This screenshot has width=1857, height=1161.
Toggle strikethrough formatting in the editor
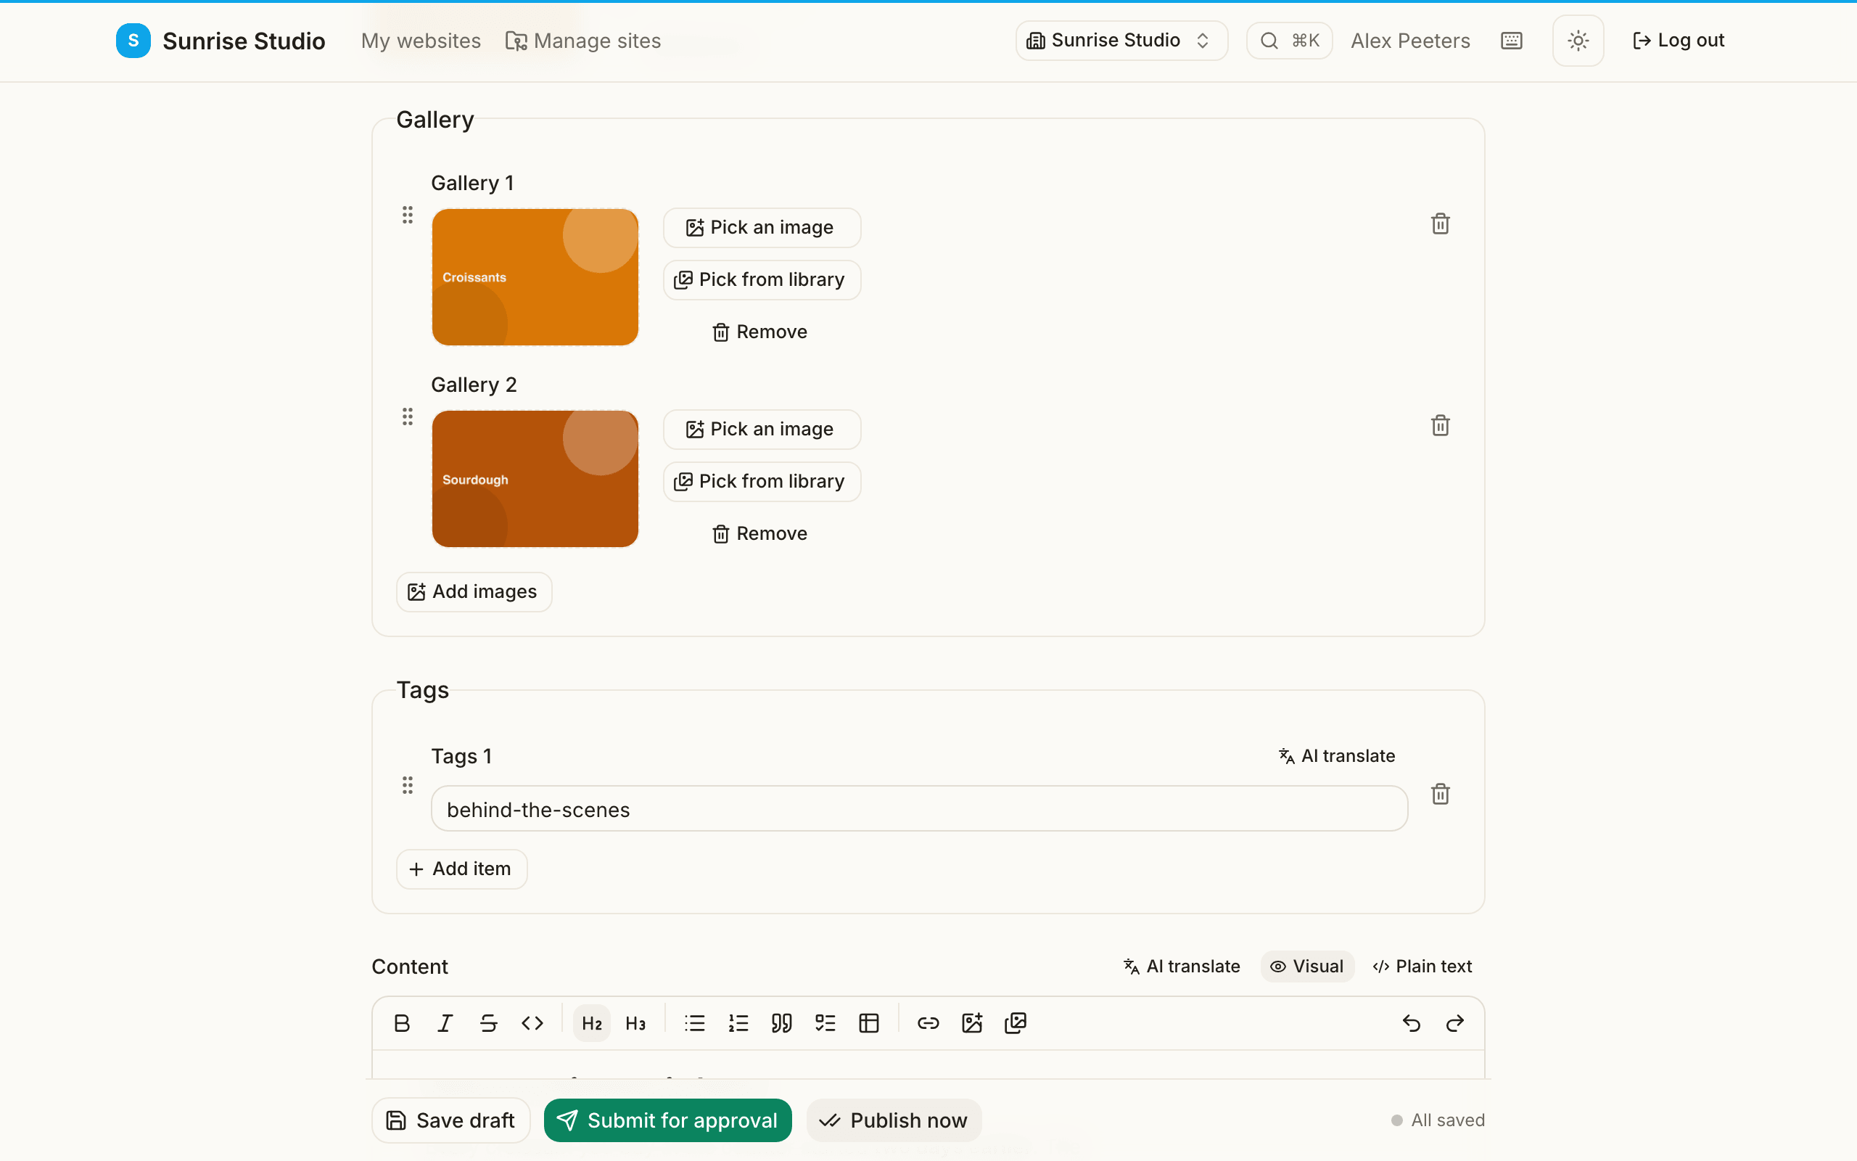tap(489, 1023)
